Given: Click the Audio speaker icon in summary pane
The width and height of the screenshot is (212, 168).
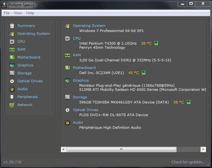Looking at the screenshot, I should [67, 123].
